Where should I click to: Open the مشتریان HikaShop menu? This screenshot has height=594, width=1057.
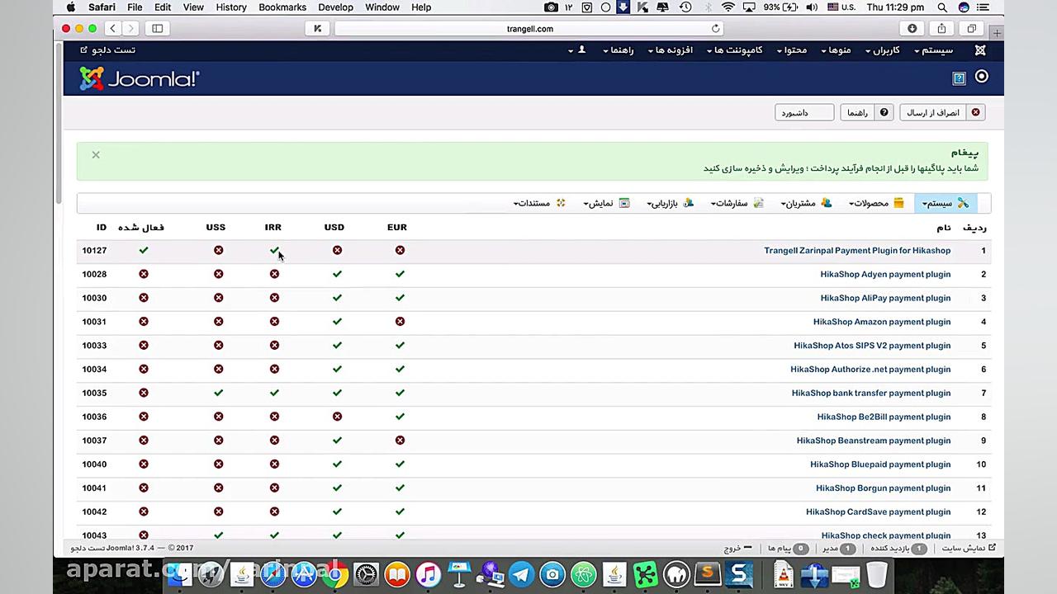pyautogui.click(x=807, y=203)
